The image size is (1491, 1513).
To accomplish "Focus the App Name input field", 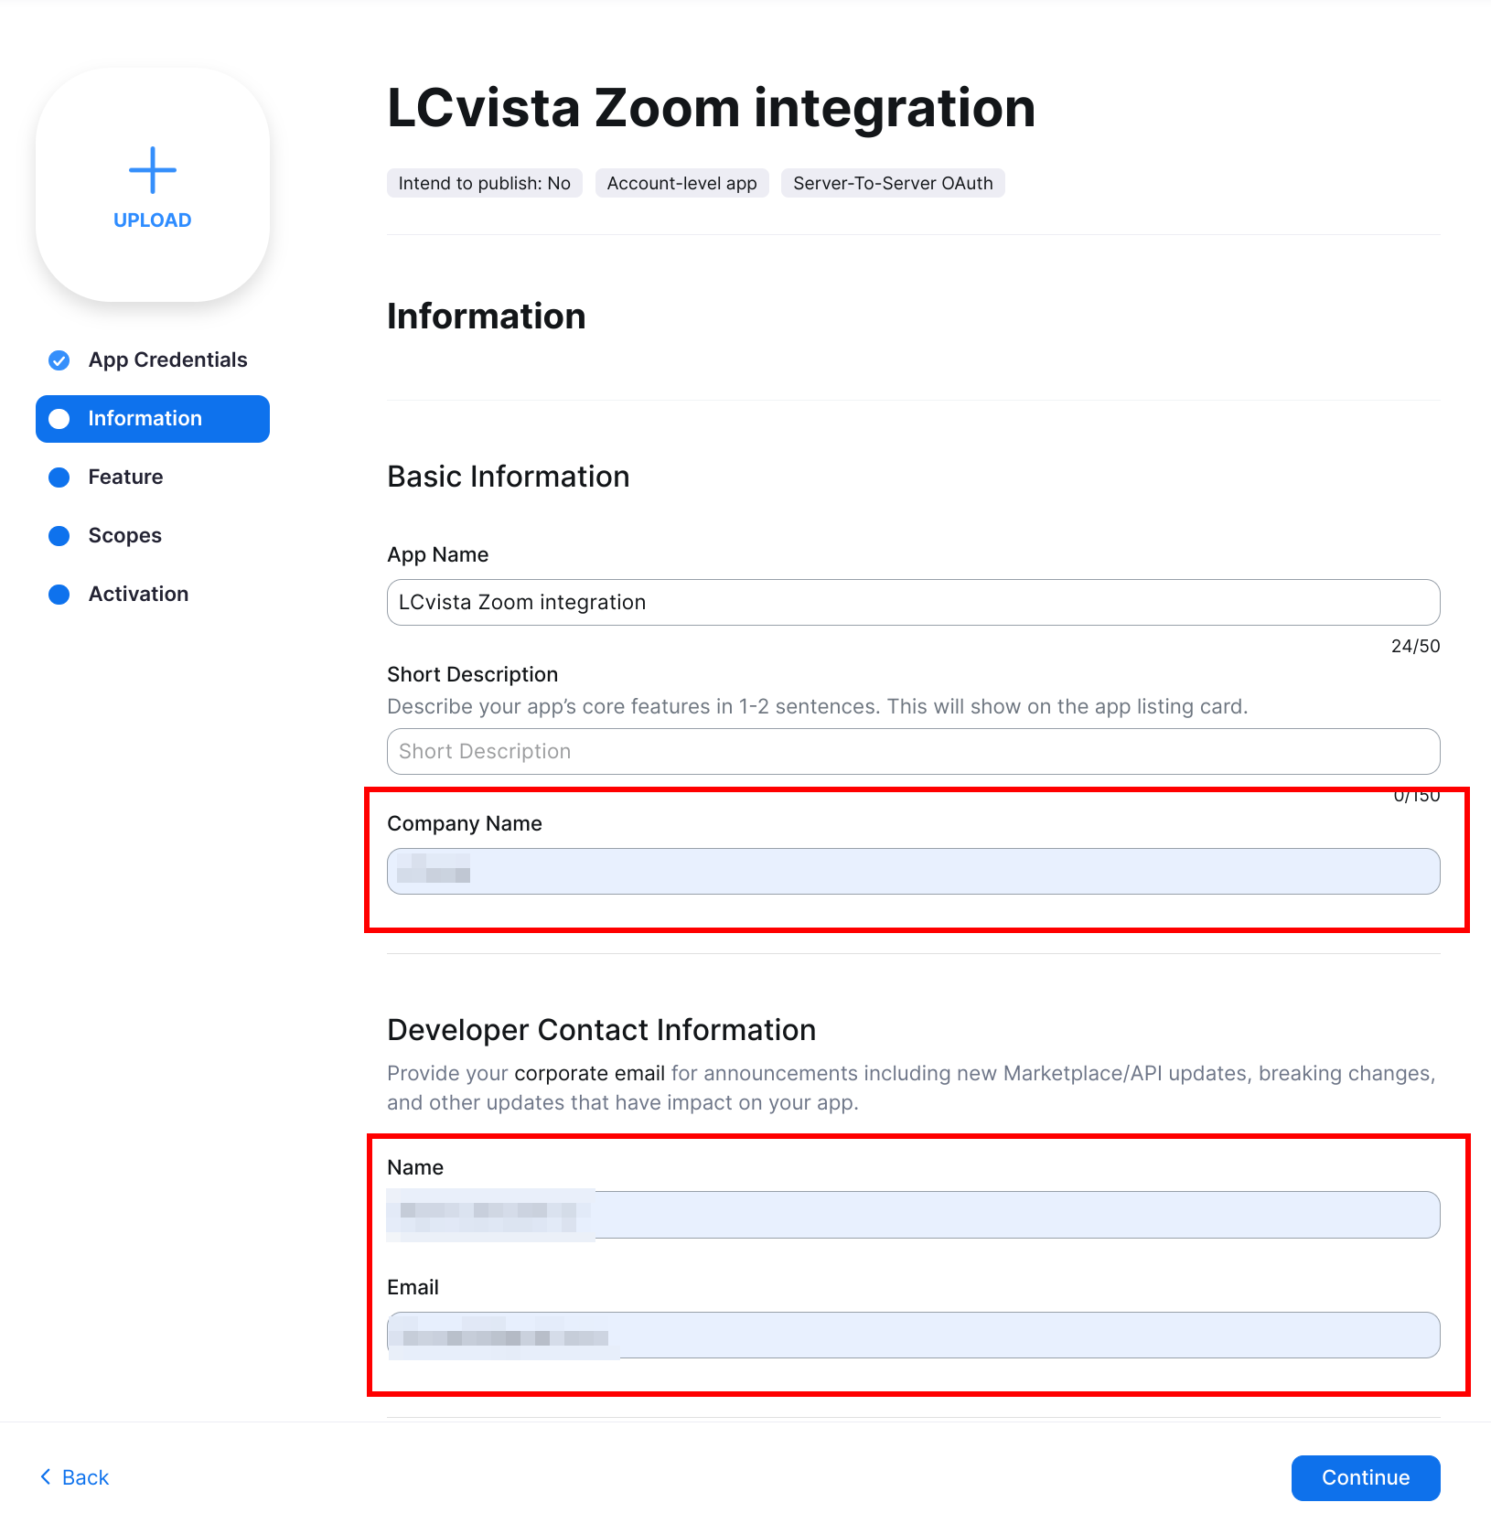I will (x=913, y=603).
